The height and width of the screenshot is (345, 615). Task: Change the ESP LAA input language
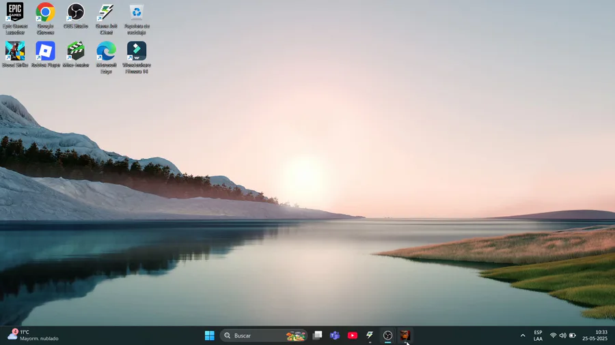pyautogui.click(x=538, y=335)
